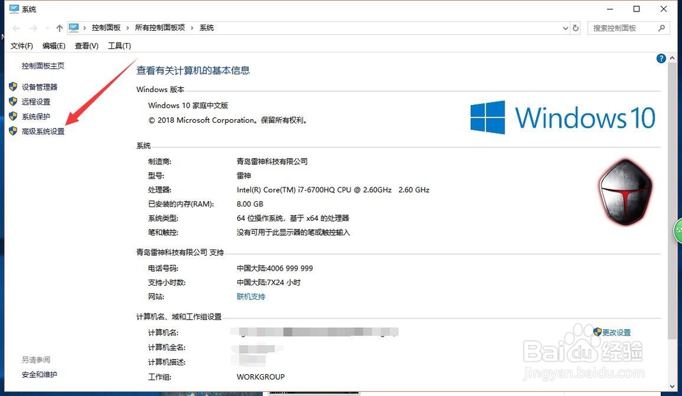The height and width of the screenshot is (396, 682).
Task: Click the search magnifier icon
Action: tap(662, 28)
